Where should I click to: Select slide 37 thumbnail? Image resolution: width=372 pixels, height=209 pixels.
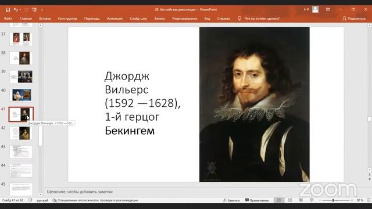pyautogui.click(x=21, y=39)
